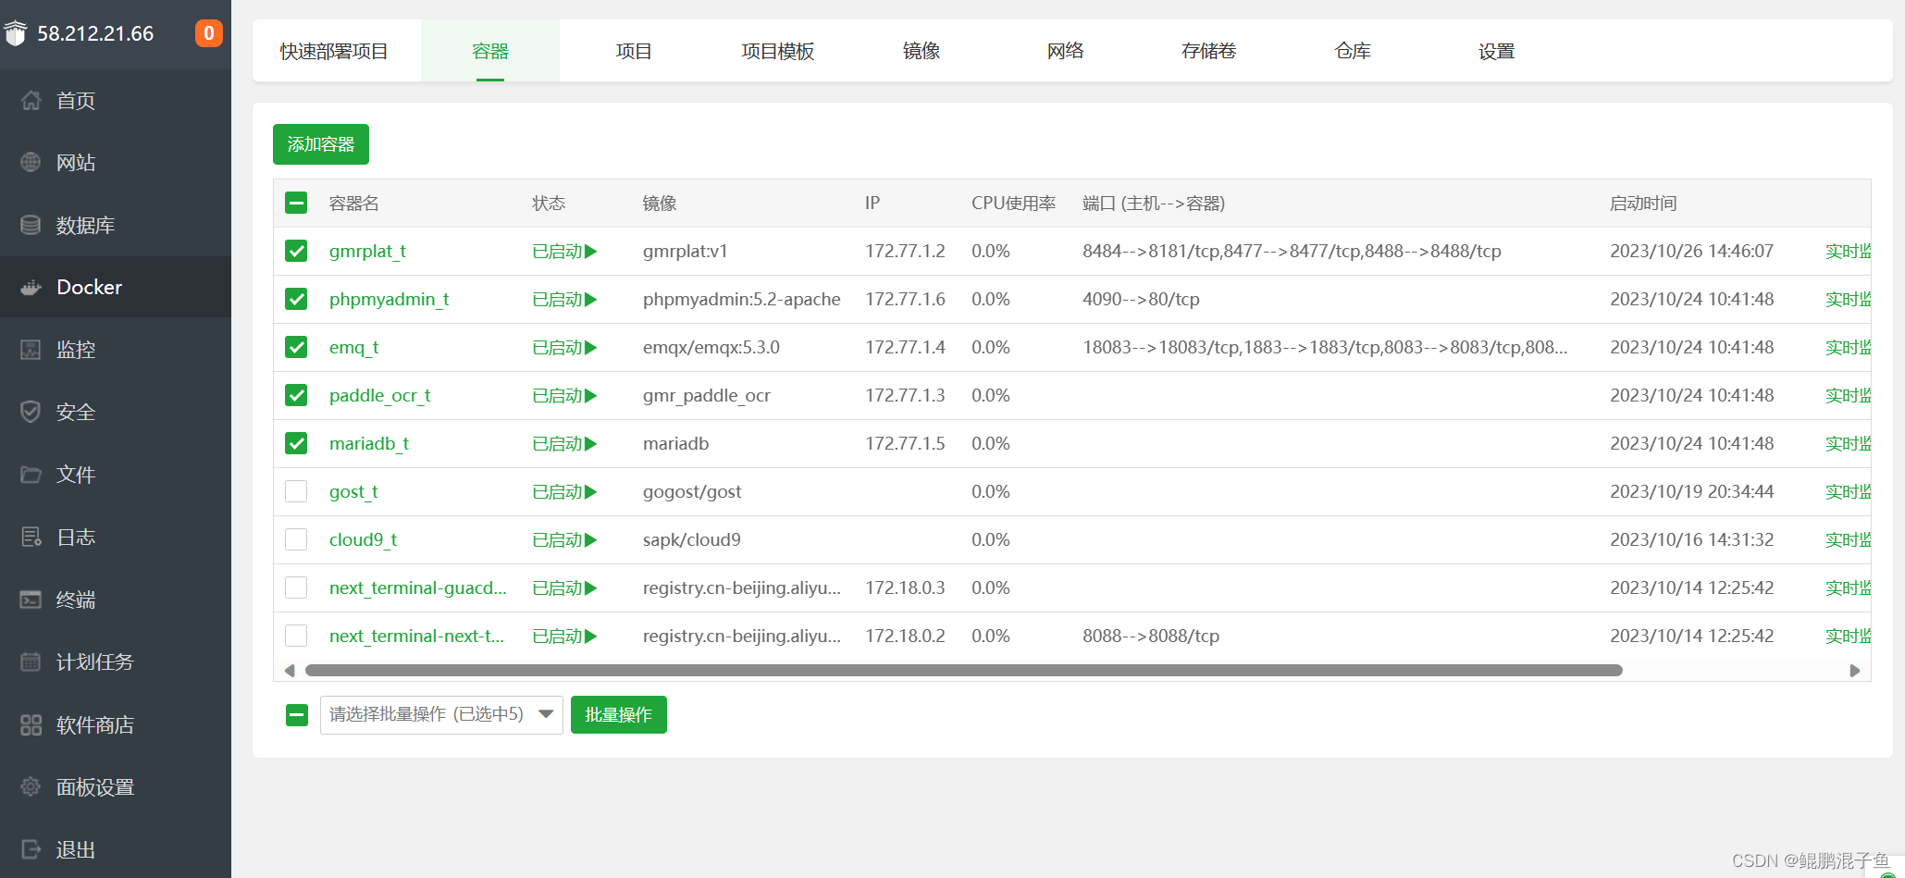1905x878 pixels.
Task: Click the CPU使用率 column header
Action: click(1013, 204)
